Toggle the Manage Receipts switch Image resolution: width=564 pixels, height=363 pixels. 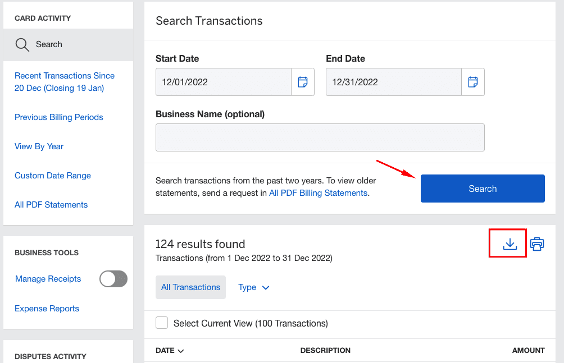tap(113, 279)
